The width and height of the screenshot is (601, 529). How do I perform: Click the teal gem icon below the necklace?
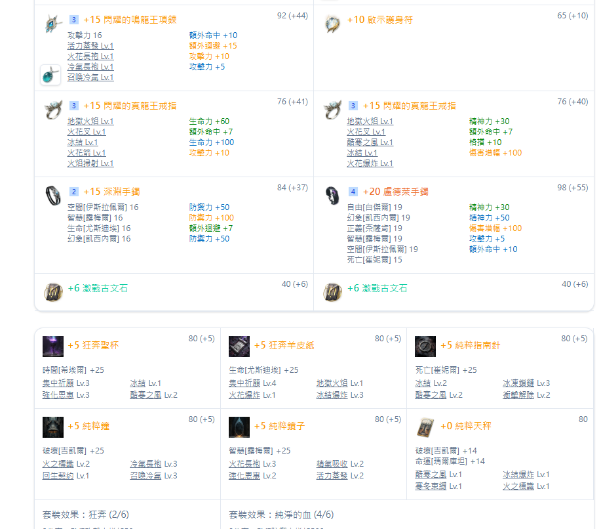pyautogui.click(x=50, y=75)
